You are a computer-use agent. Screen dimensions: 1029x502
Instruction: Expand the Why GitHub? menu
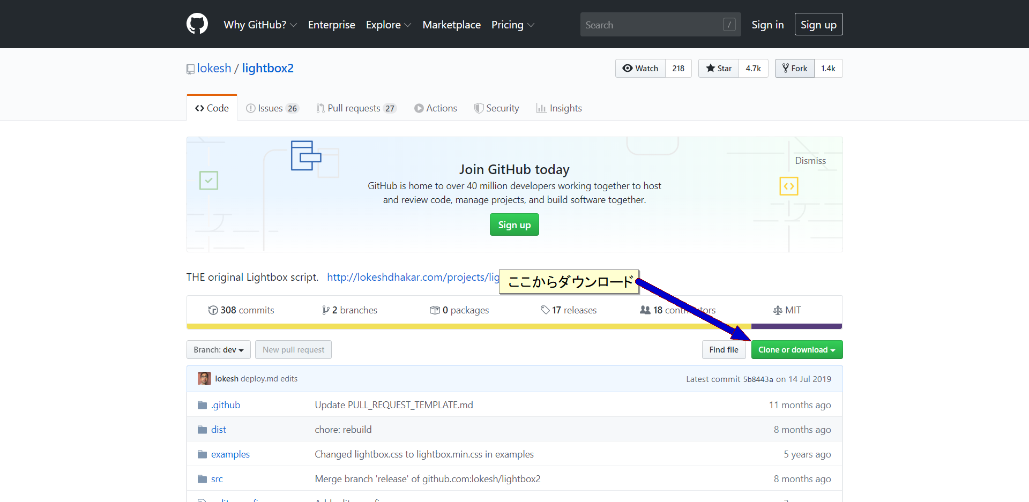click(260, 25)
